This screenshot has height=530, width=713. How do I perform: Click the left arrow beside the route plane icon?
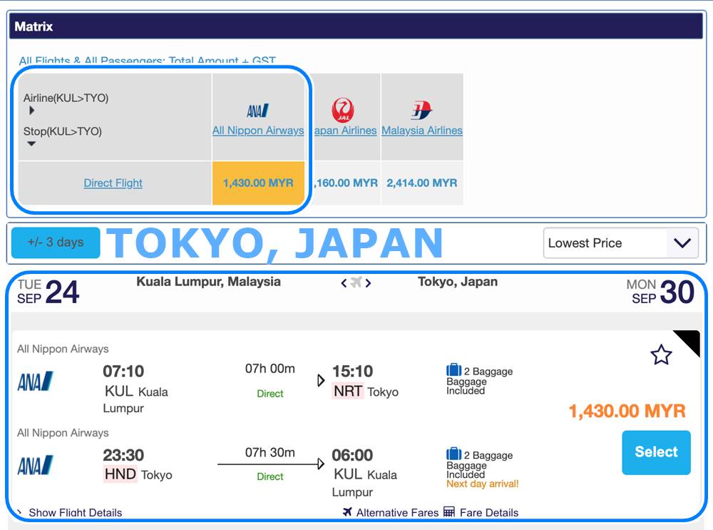pyautogui.click(x=344, y=283)
